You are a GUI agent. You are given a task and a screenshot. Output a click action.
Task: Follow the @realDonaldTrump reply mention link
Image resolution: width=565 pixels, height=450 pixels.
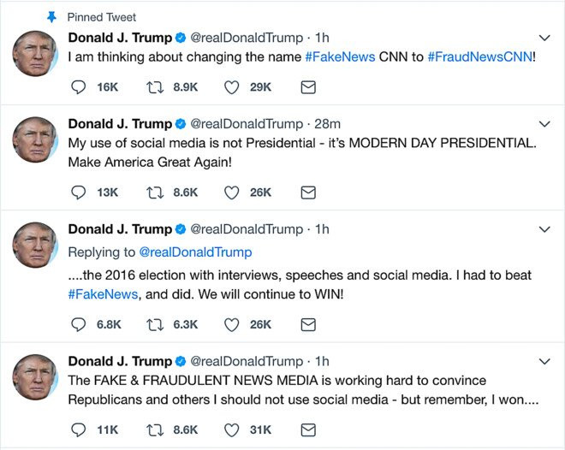point(195,252)
